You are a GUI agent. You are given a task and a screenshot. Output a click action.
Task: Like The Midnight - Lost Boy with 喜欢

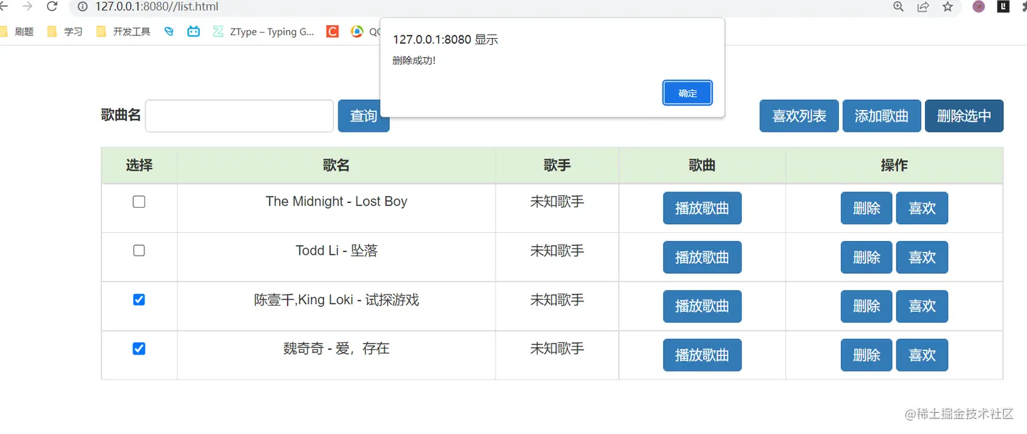click(x=922, y=209)
